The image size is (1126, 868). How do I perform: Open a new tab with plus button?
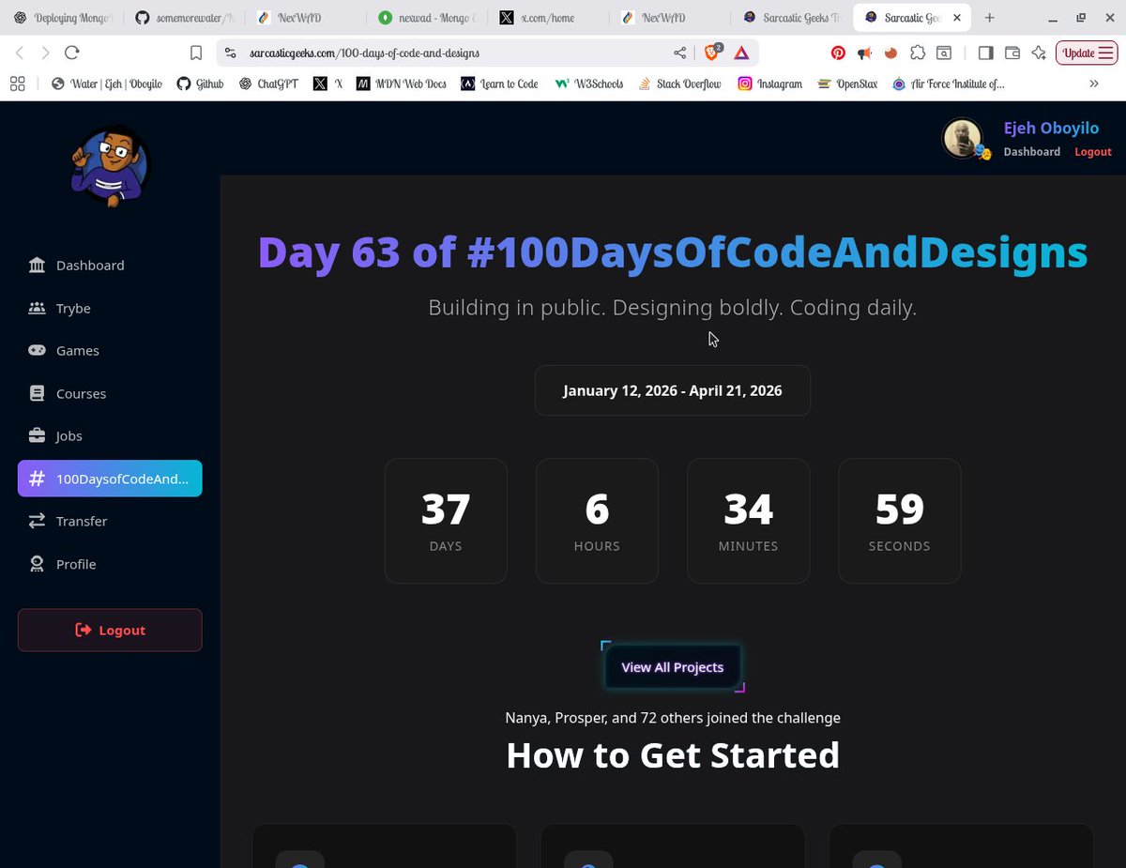click(989, 18)
